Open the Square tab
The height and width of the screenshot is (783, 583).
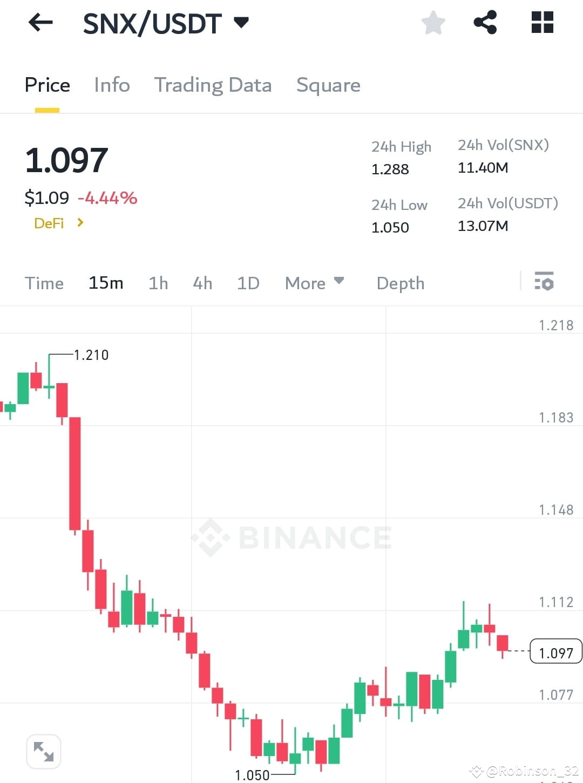pyautogui.click(x=328, y=85)
